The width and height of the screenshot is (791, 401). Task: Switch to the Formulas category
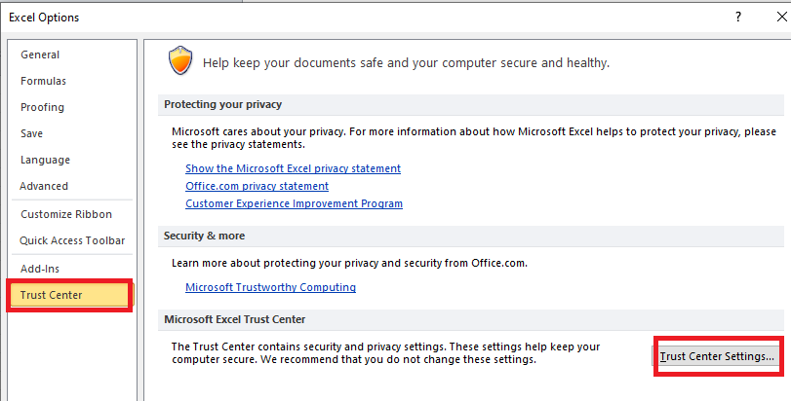tap(44, 82)
